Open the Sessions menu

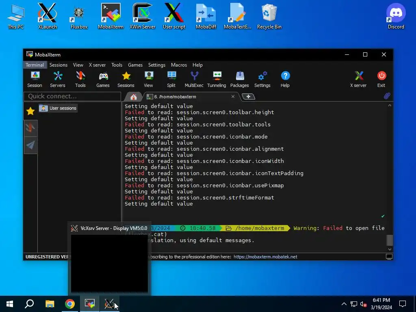coord(58,65)
